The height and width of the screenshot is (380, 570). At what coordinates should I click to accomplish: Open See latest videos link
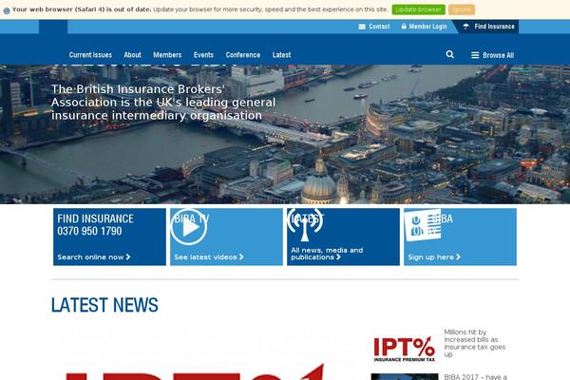205,257
